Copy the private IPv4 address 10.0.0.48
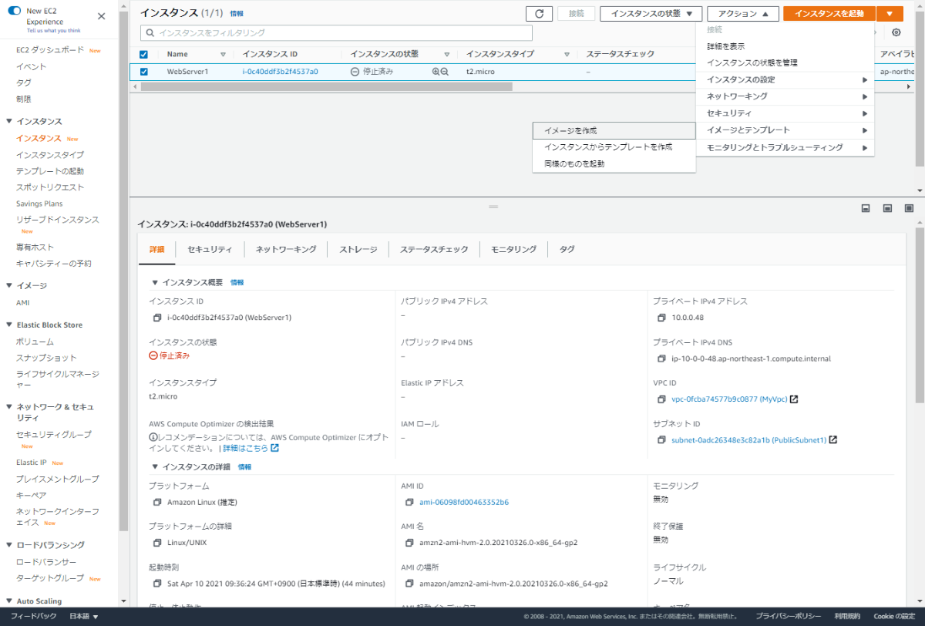 (661, 317)
